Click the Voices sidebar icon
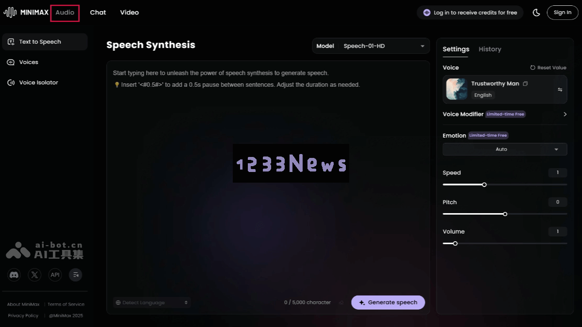Viewport: 582px width, 327px height. pos(11,62)
